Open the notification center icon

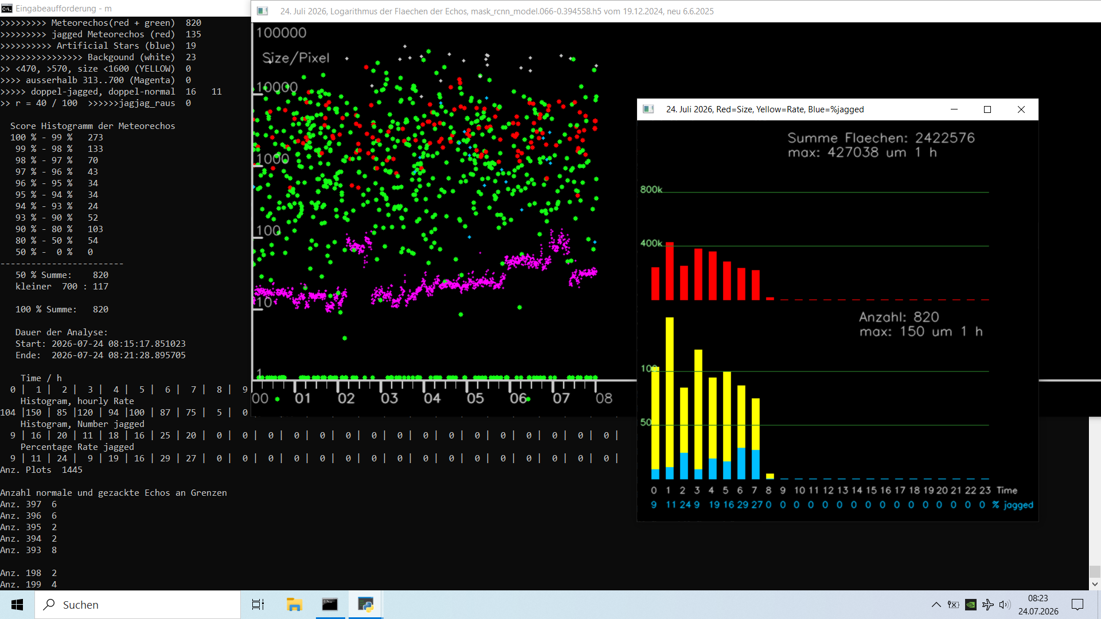point(1077,605)
